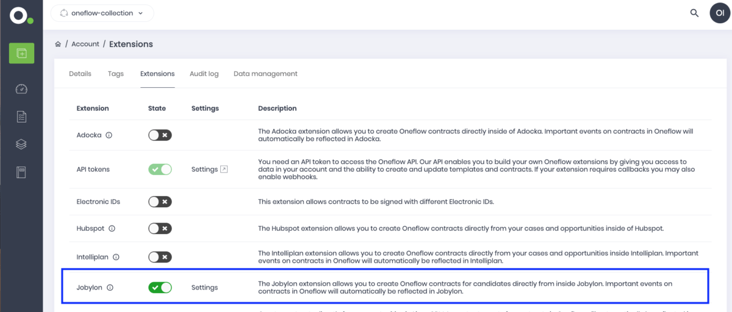
Task: Open the dashboard gauge icon in sidebar
Action: 21,89
